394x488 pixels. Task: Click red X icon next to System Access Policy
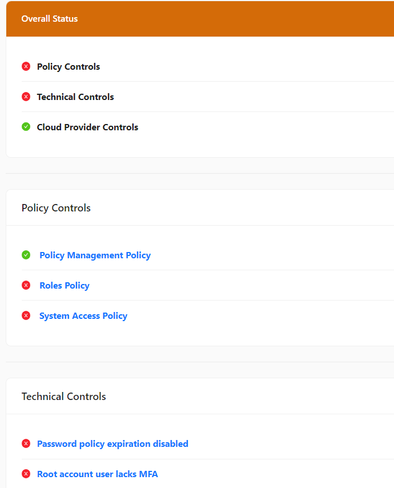26,315
